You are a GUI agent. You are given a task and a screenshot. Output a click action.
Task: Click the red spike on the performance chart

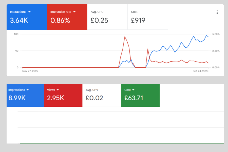point(125,37)
